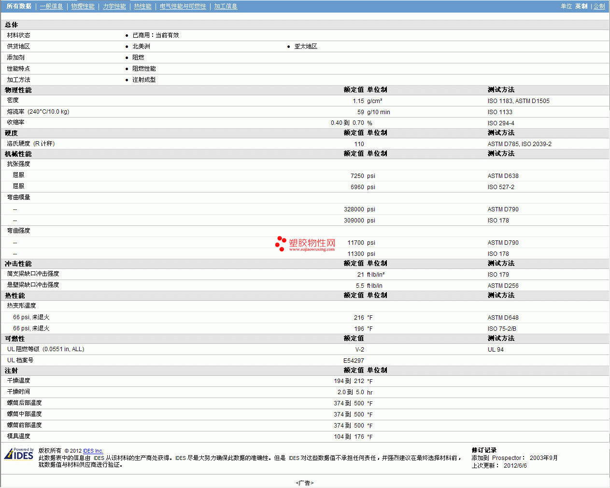The image size is (610, 488).
Task: Click the <广告> placeholder at page bottom
Action: point(304,483)
